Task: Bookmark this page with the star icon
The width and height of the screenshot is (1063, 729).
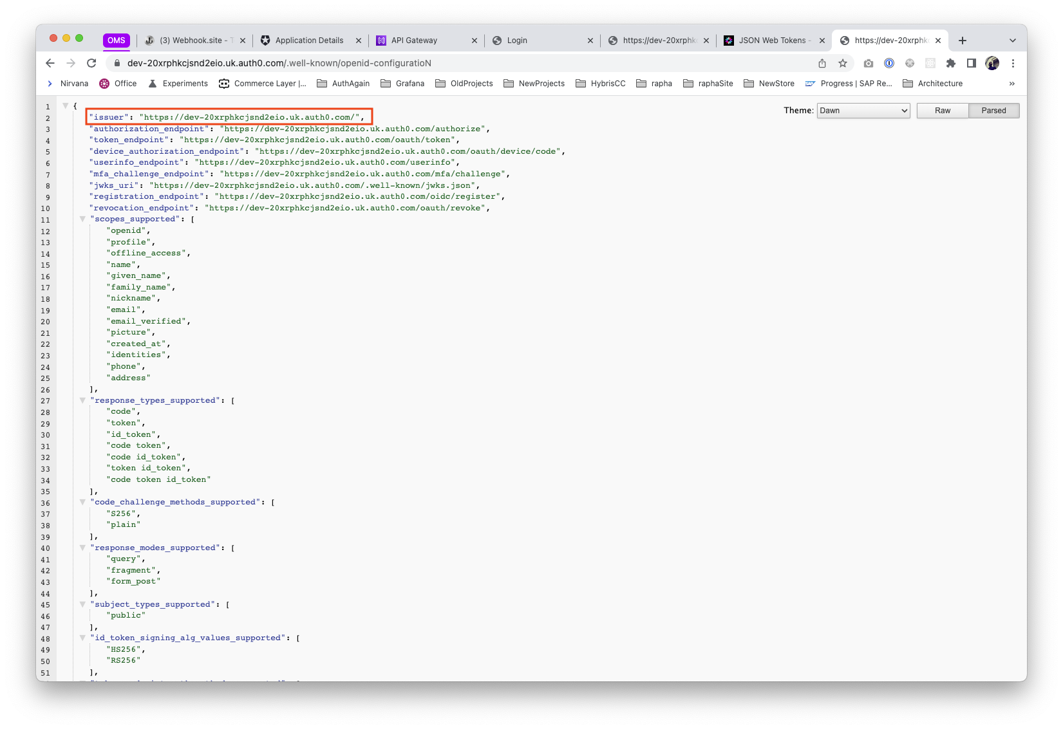Action: 842,63
